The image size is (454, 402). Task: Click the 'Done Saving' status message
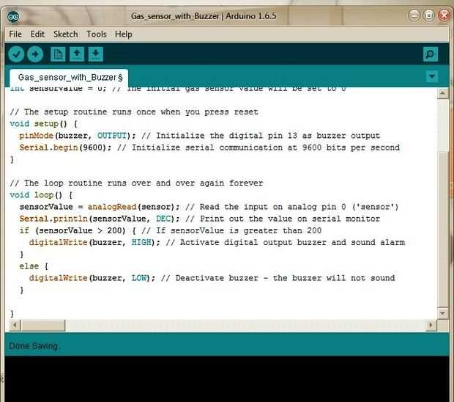tap(33, 346)
